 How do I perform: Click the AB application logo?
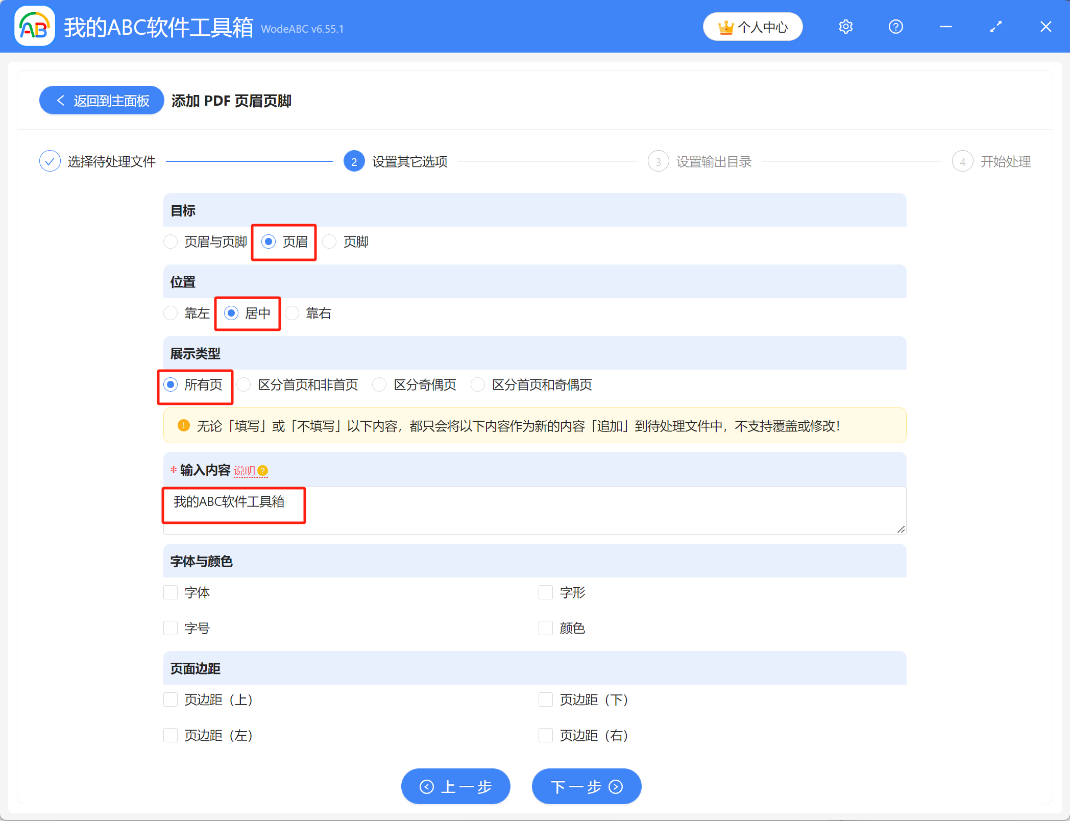click(x=34, y=26)
